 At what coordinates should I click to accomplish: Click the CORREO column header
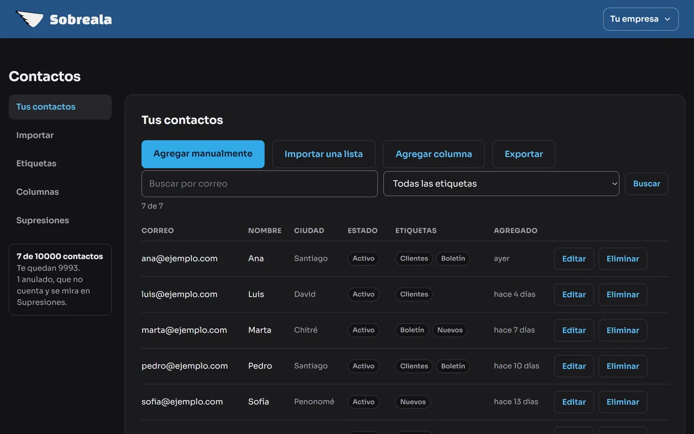pyautogui.click(x=158, y=231)
